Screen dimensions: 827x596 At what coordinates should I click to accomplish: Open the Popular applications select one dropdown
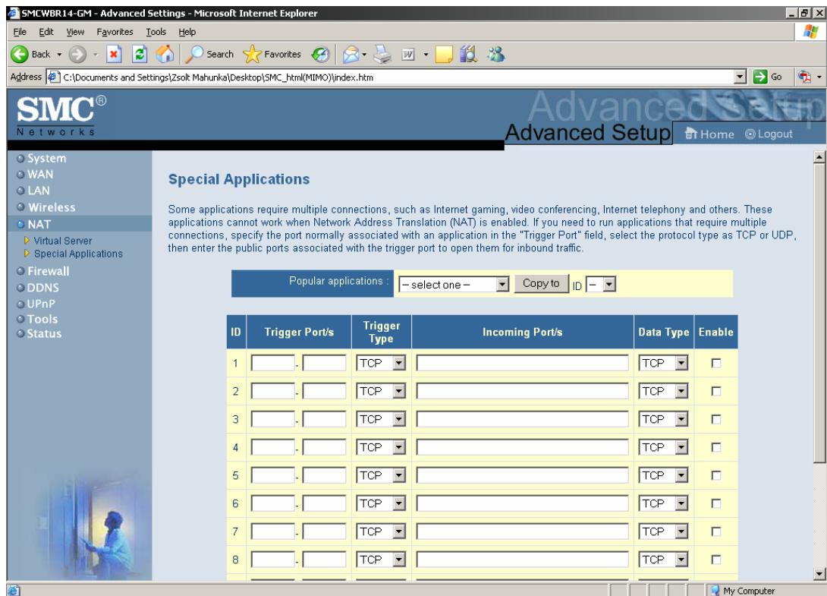coord(454,285)
